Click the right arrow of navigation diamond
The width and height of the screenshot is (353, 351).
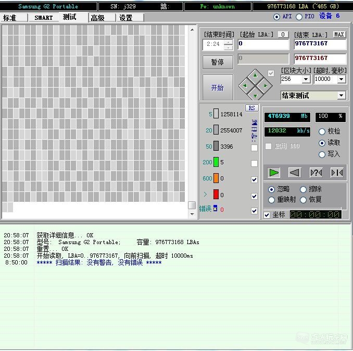pos(265,86)
